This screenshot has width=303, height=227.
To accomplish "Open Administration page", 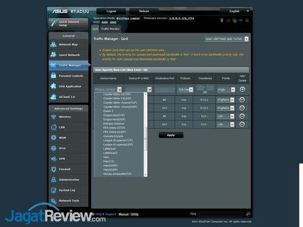I will [x=68, y=180].
